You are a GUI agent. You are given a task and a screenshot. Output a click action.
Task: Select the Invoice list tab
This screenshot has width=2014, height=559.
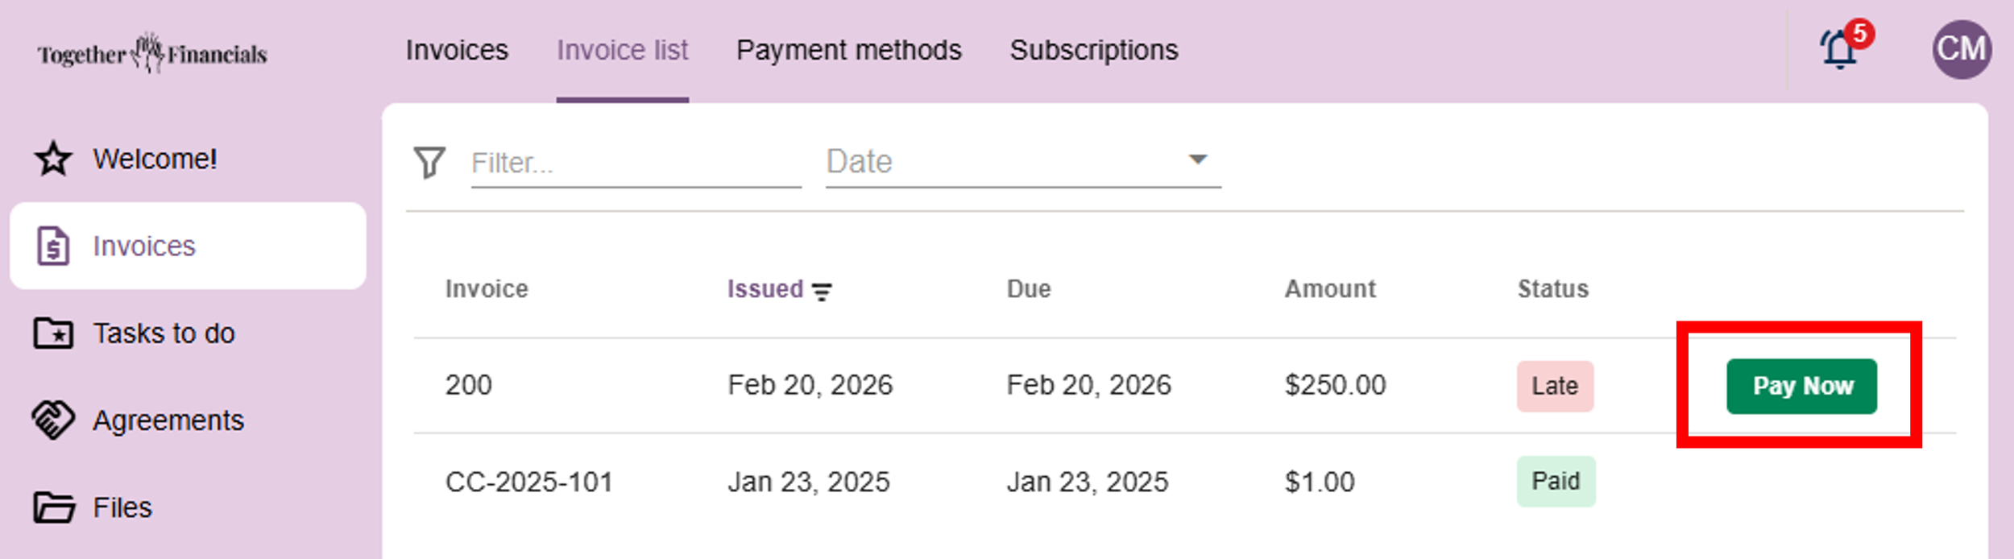coord(622,51)
